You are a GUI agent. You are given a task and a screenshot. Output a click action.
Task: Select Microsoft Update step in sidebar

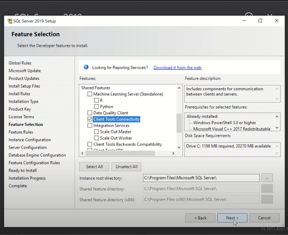(25, 71)
